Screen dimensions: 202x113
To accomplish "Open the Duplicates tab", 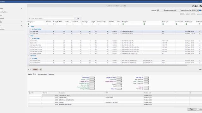I will 51,74.
